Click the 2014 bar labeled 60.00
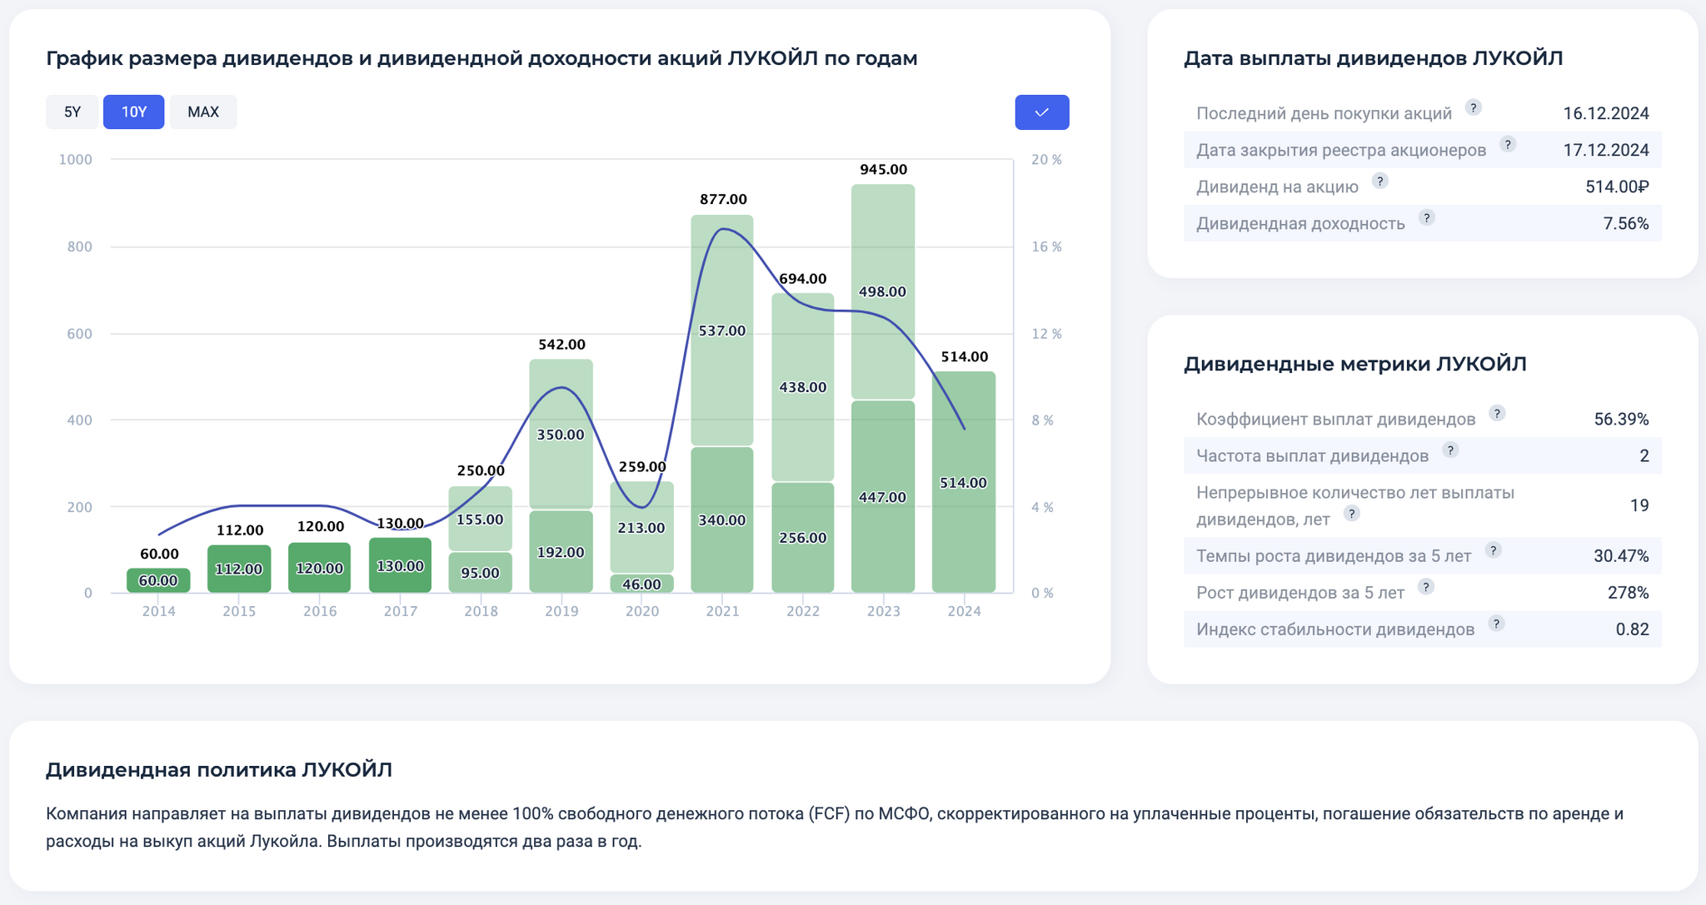Screen dimensions: 1706x905 [x=158, y=580]
